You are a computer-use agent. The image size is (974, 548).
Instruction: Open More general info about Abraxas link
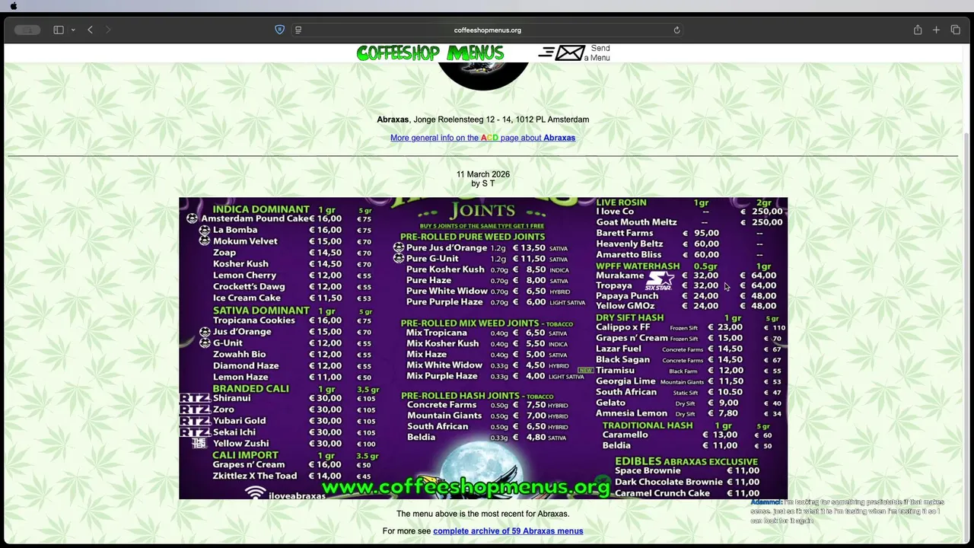[482, 138]
